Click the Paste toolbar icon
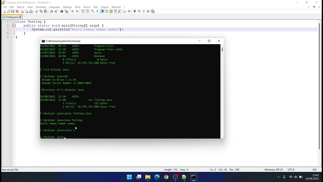 pyautogui.click(x=46, y=11)
